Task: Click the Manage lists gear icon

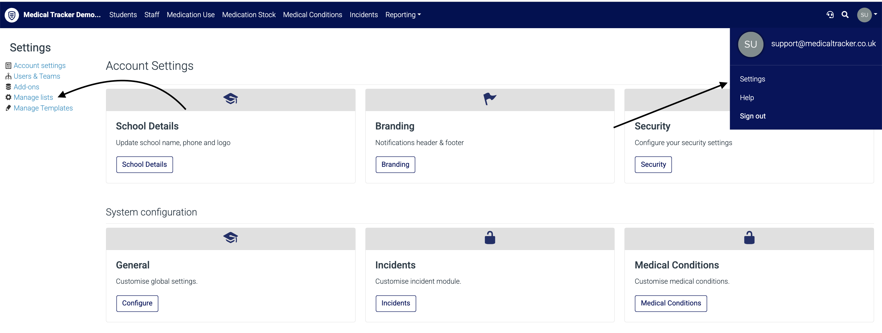Action: pos(8,97)
